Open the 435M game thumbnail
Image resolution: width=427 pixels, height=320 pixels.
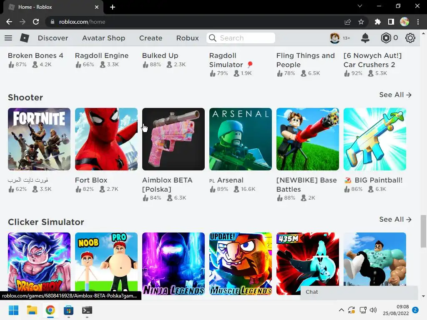(308, 259)
